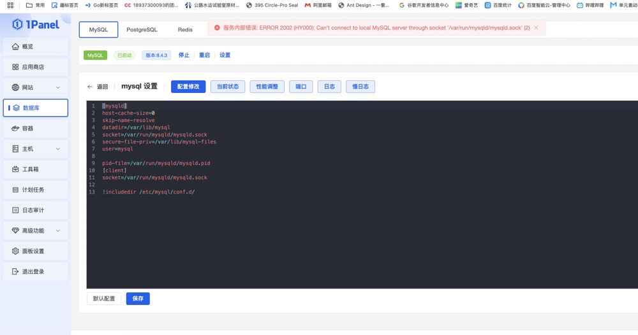The image size is (638, 335).
Task: Open the performance tuning tab
Action: pos(267,87)
